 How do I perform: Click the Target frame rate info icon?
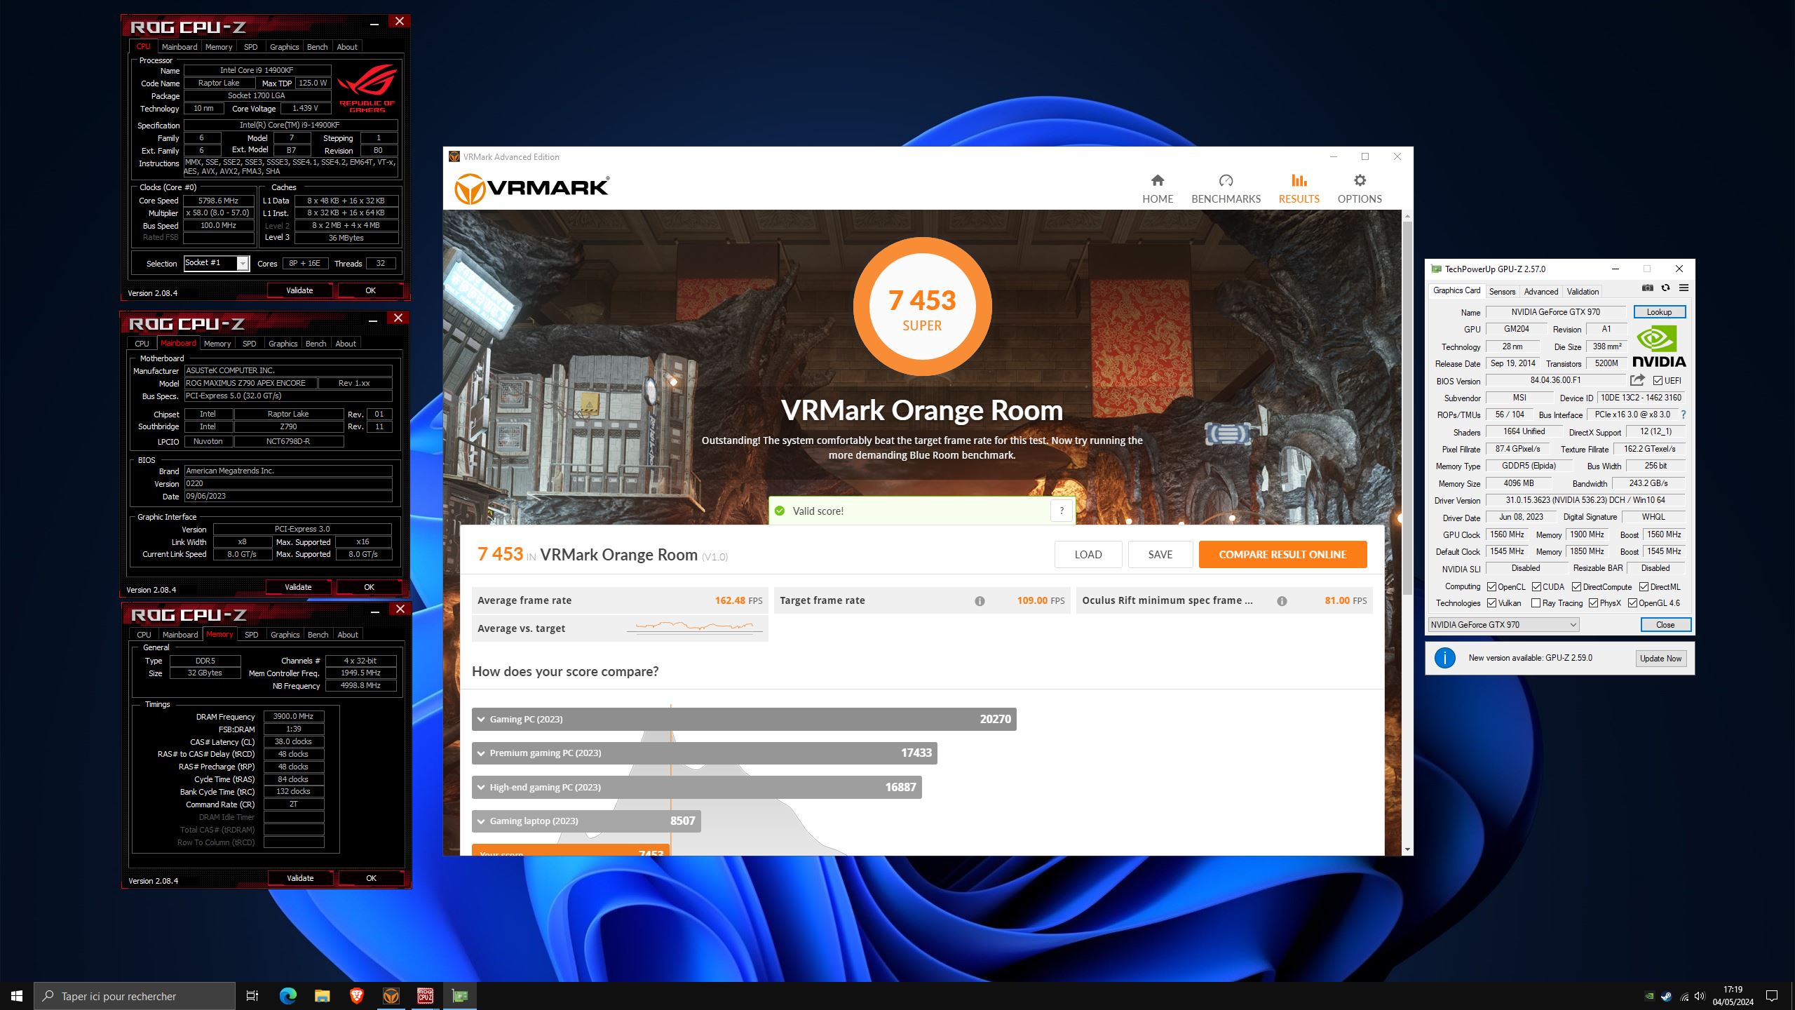pos(980,601)
